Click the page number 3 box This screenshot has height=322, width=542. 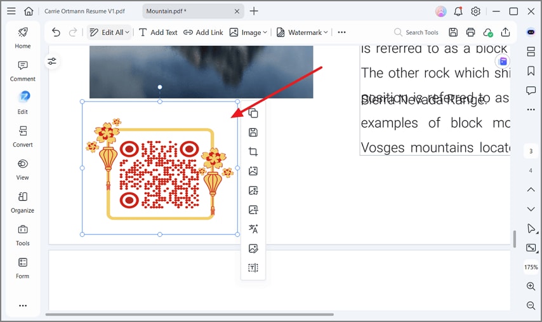[531, 151]
